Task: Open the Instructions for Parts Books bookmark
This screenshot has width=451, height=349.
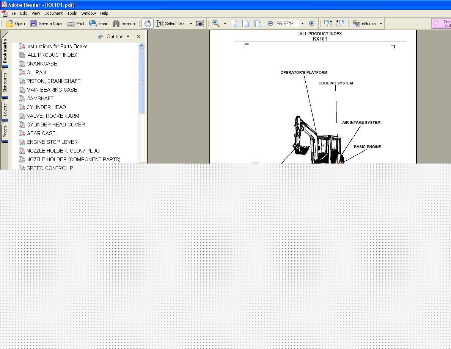Action: click(x=57, y=46)
